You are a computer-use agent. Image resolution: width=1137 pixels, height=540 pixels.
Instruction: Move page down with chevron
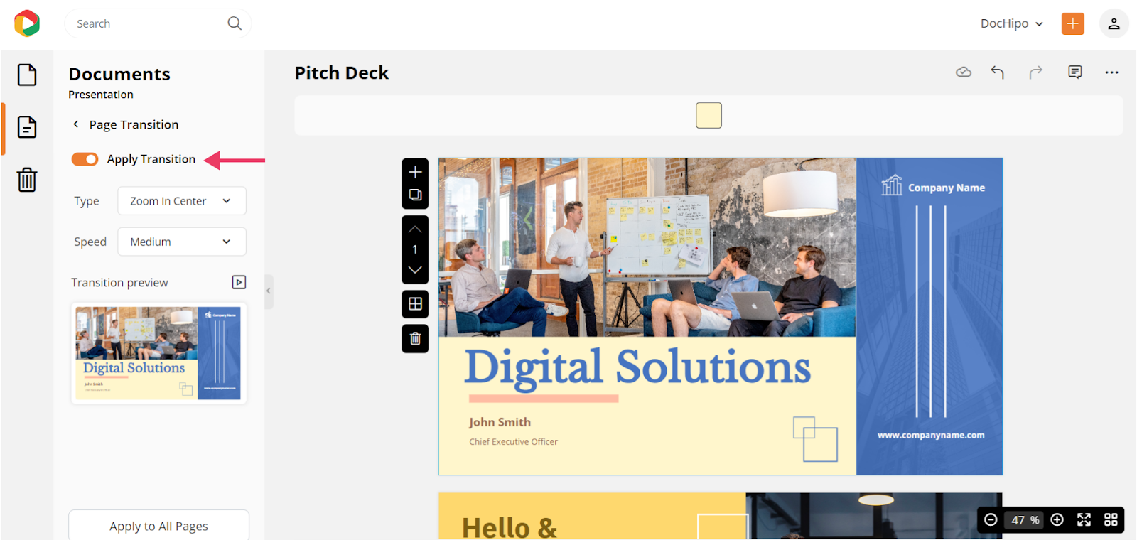pos(415,270)
